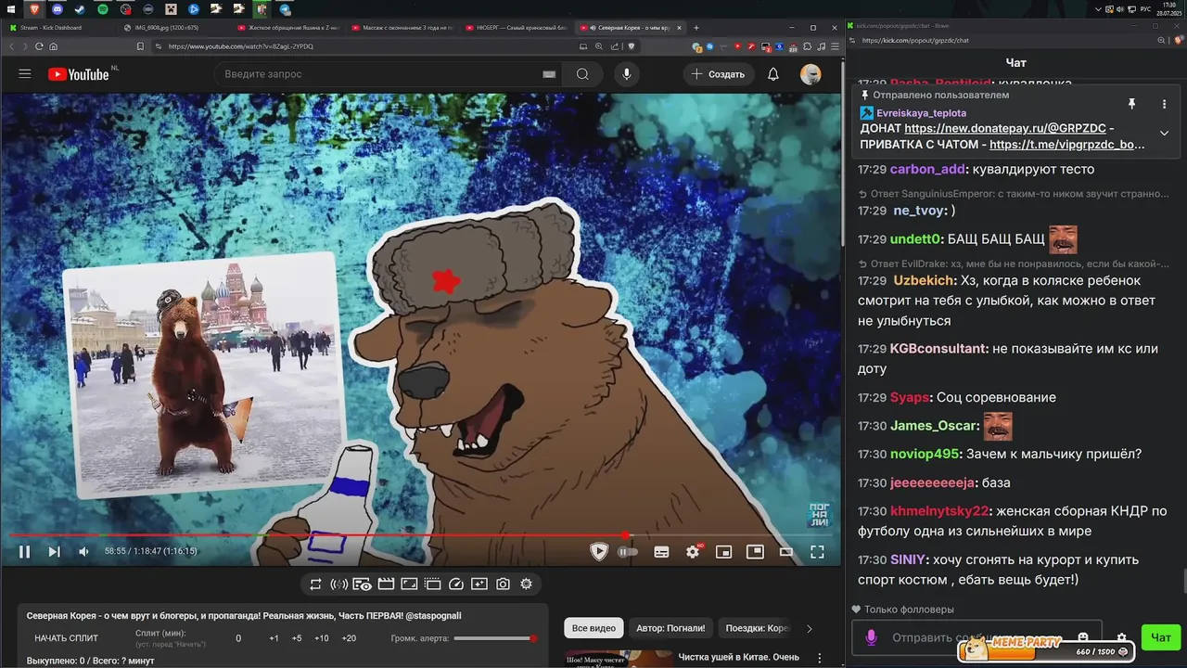Image resolution: width=1187 pixels, height=668 pixels.
Task: Open the Discord icon in taskbar
Action: click(x=57, y=8)
